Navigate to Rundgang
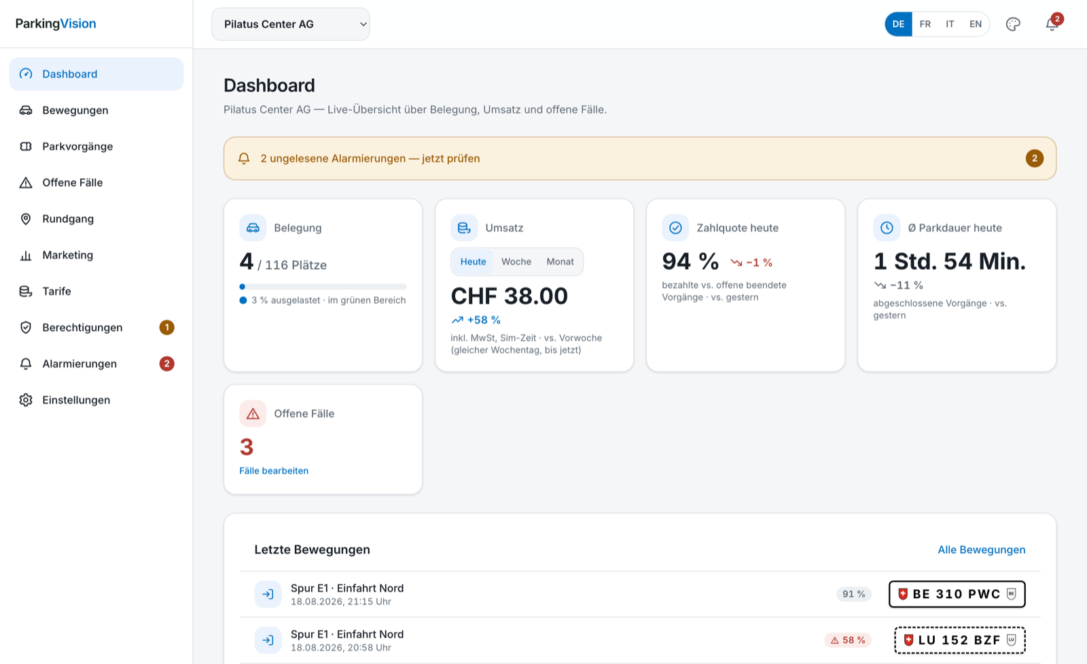Screen dimensions: 1087x664 (x=96, y=219)
